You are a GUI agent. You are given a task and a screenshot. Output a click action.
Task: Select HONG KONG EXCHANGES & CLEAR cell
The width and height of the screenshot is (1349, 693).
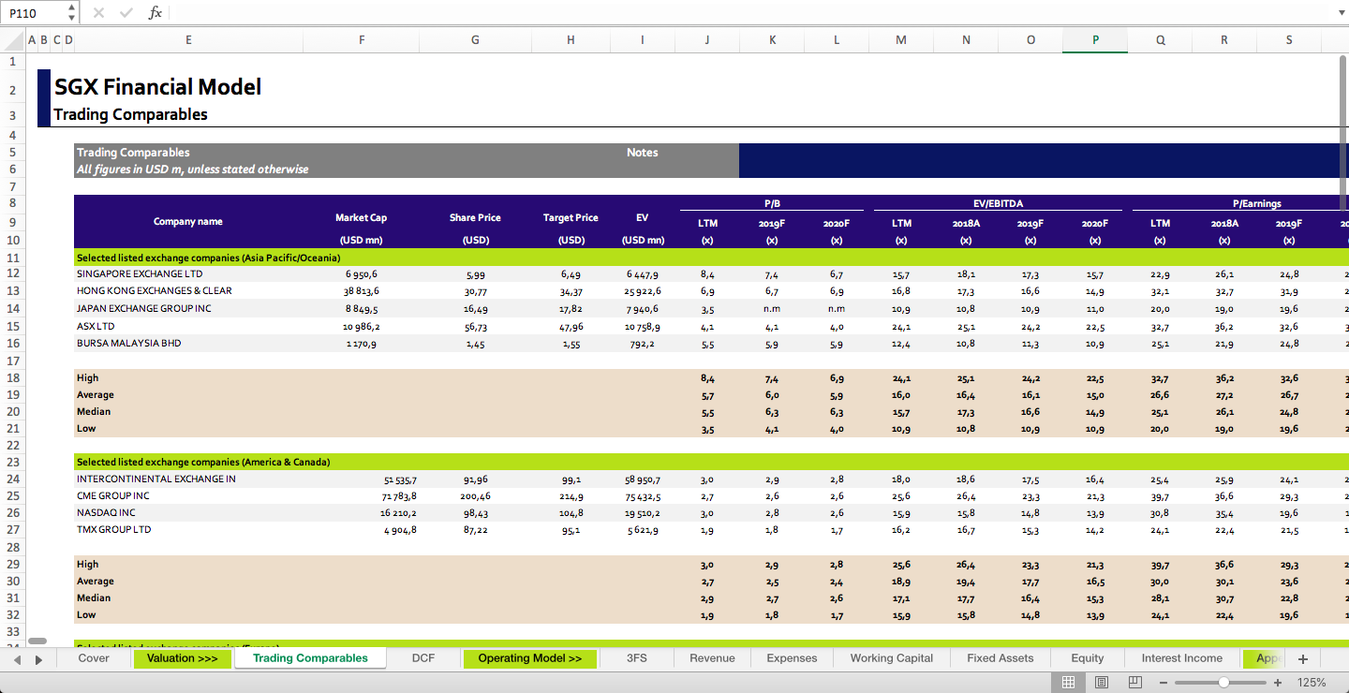[x=188, y=290]
